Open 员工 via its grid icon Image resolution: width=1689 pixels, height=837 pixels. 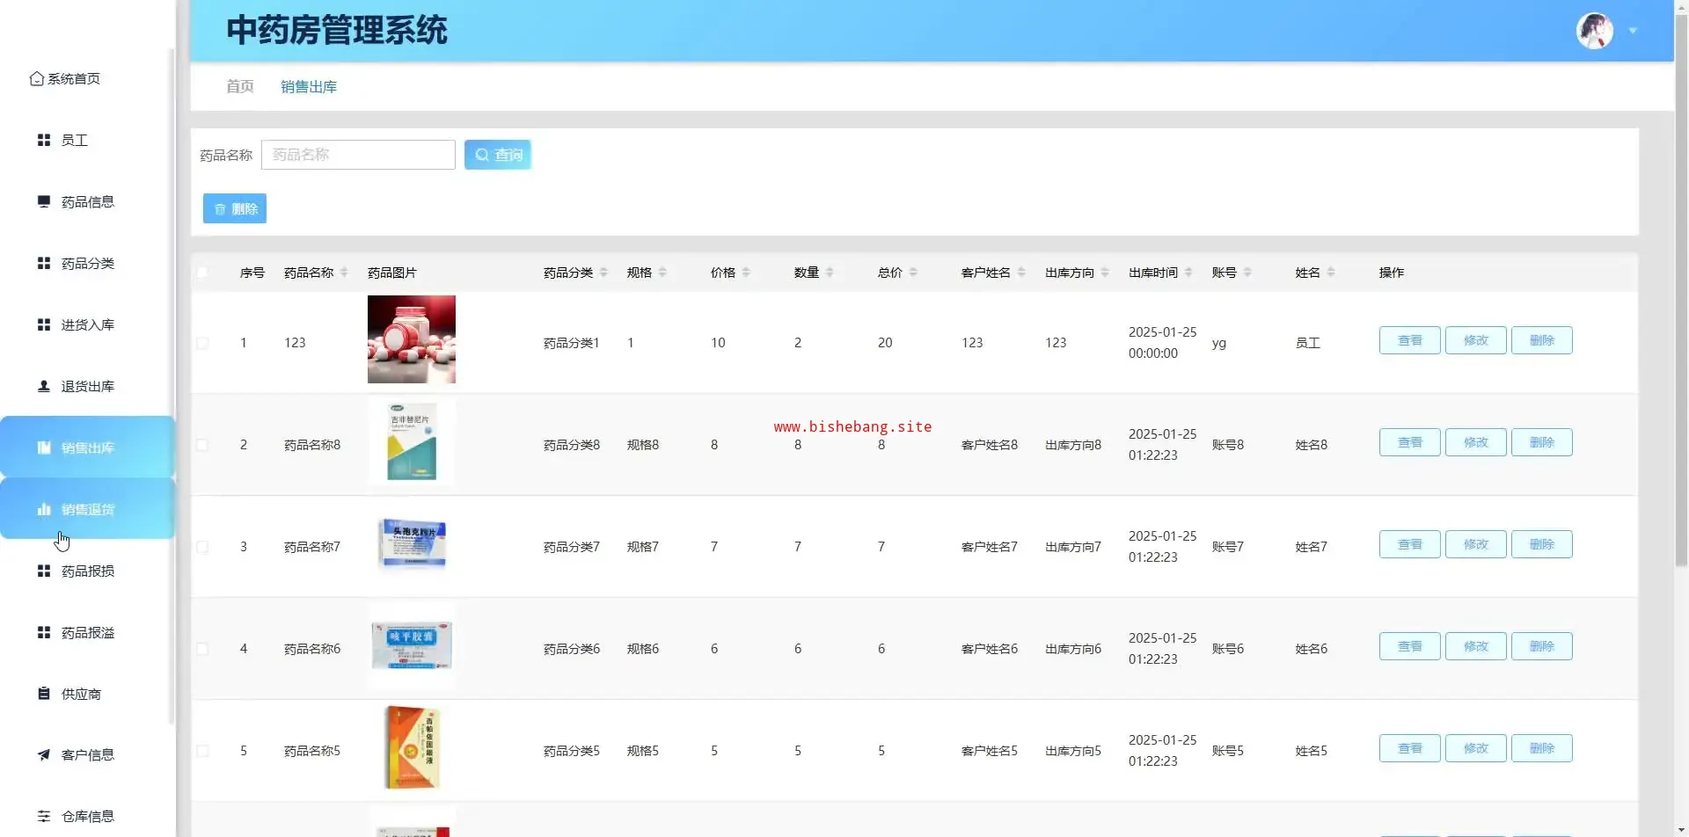click(44, 141)
